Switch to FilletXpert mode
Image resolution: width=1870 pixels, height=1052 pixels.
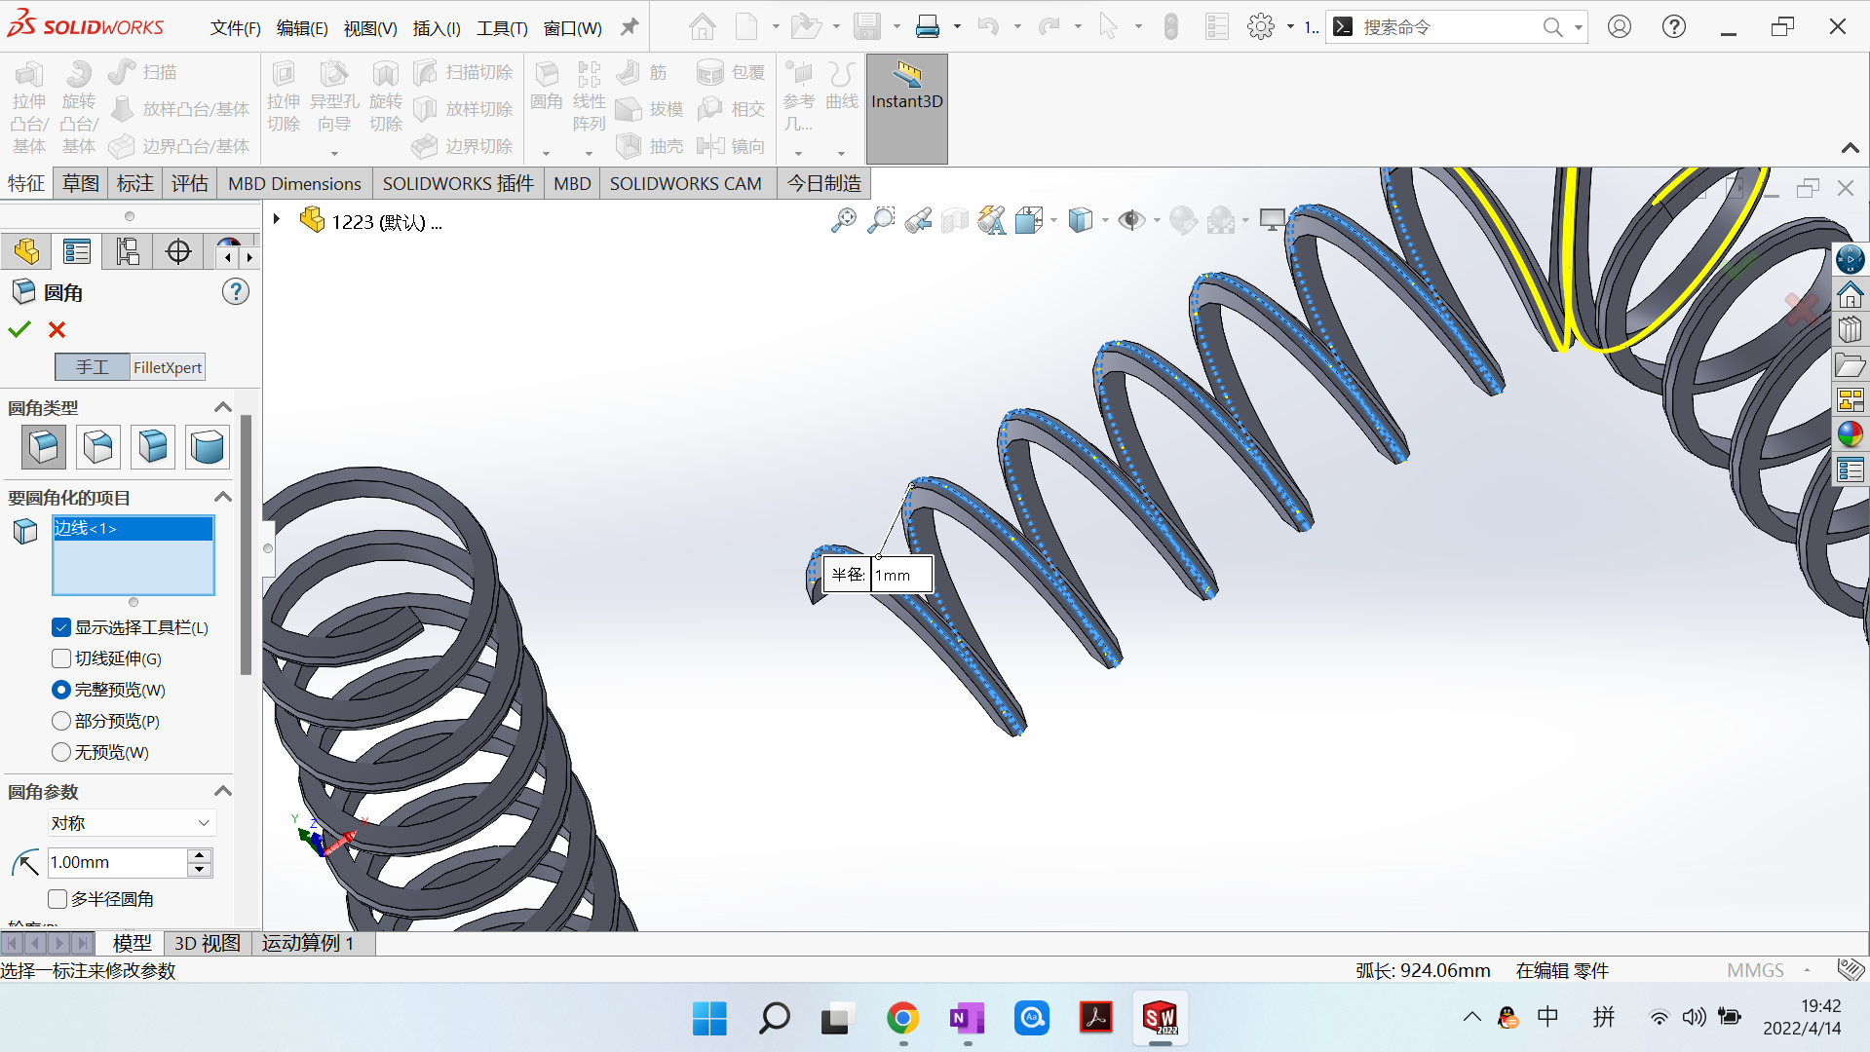click(168, 367)
